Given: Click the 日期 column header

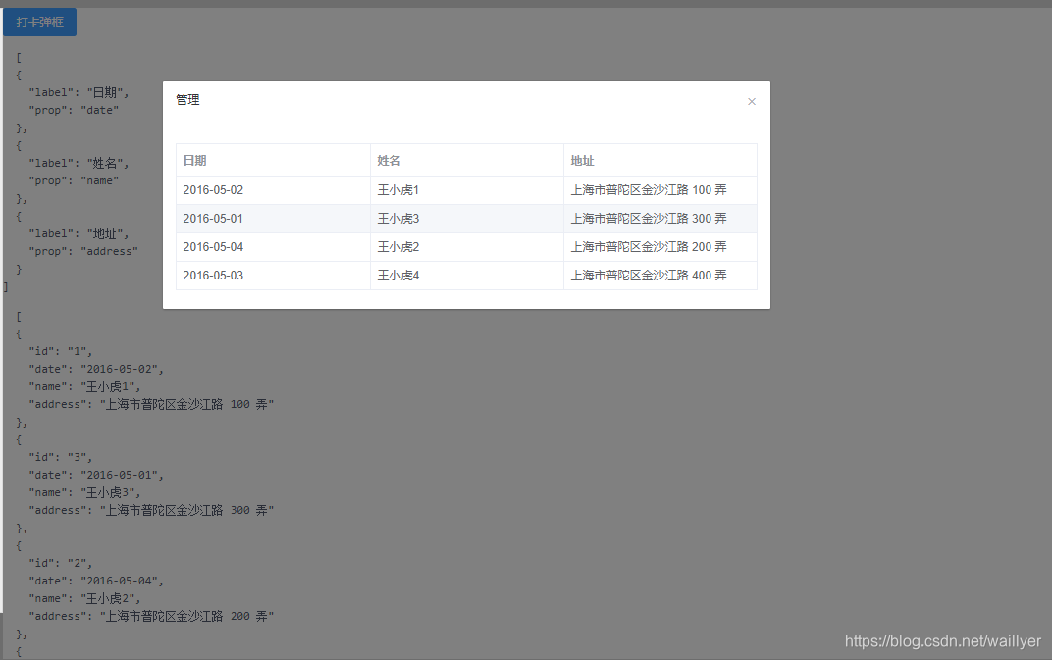Looking at the screenshot, I should [x=273, y=160].
